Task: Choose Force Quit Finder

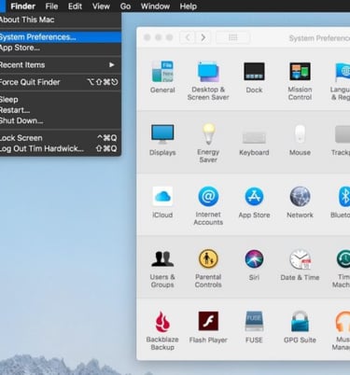Action: 61,82
